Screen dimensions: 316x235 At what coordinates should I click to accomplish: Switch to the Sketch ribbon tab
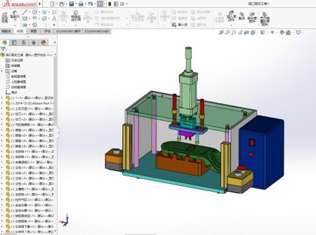pyautogui.click(x=34, y=31)
